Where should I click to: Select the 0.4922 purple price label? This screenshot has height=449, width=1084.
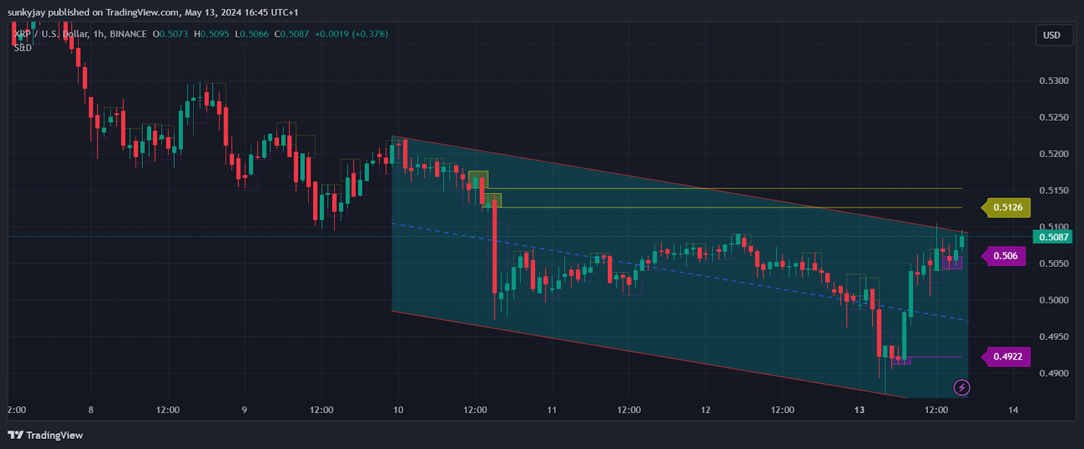point(1007,356)
